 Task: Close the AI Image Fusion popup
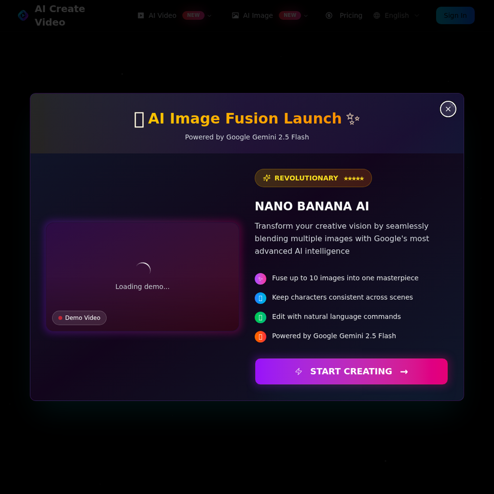click(x=448, y=109)
